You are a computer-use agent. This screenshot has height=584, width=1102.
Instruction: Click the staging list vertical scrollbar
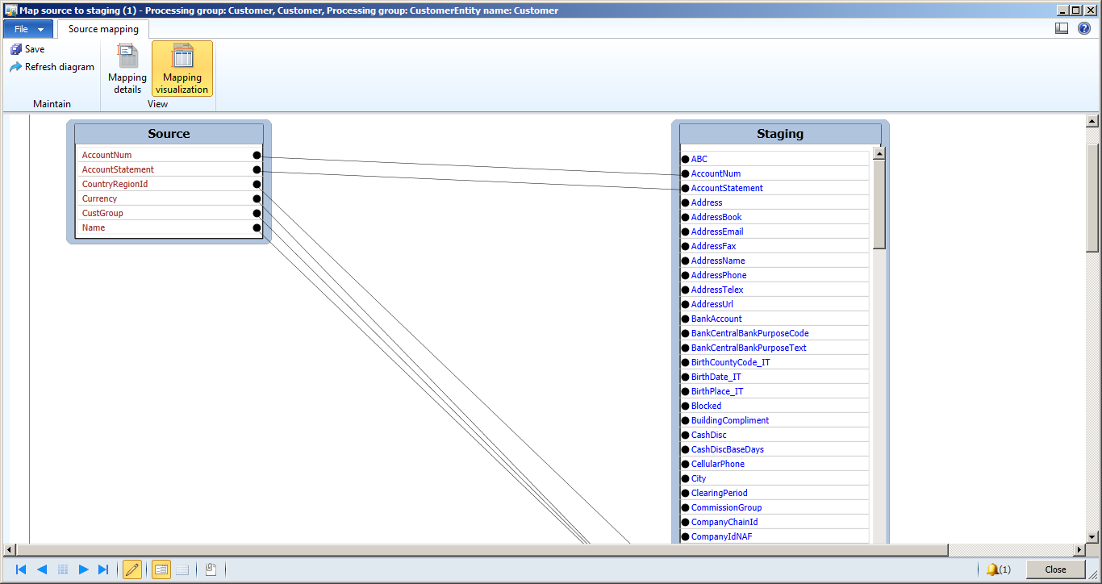[879, 202]
